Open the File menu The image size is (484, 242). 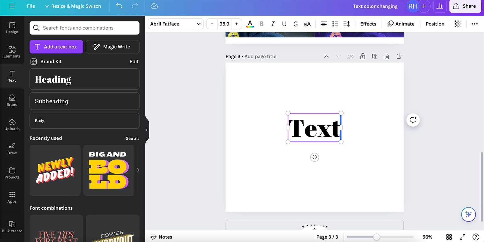(x=31, y=6)
